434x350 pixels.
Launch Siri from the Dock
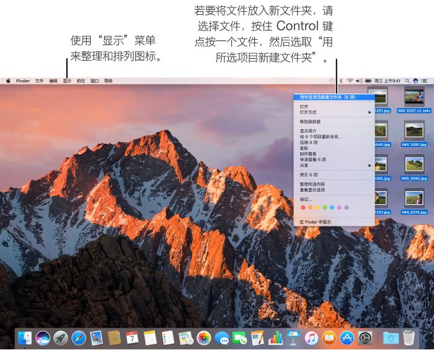[x=42, y=338]
